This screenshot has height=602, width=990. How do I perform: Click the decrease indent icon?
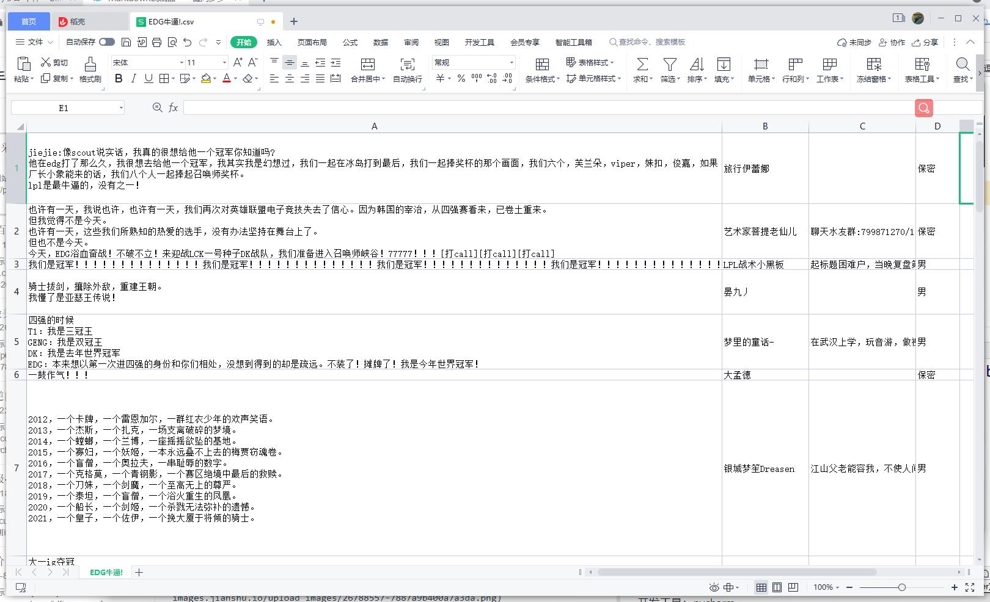point(320,62)
